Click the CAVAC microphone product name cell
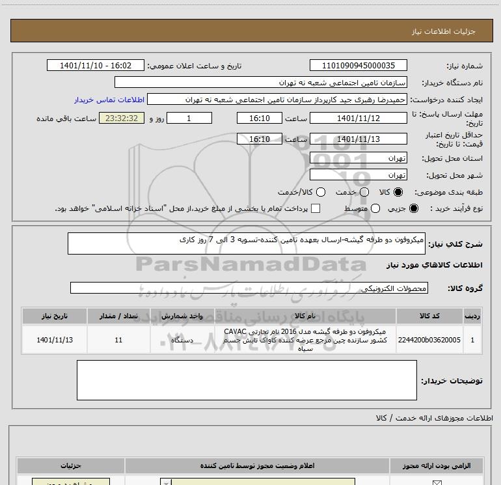501x485 pixels. [305, 340]
